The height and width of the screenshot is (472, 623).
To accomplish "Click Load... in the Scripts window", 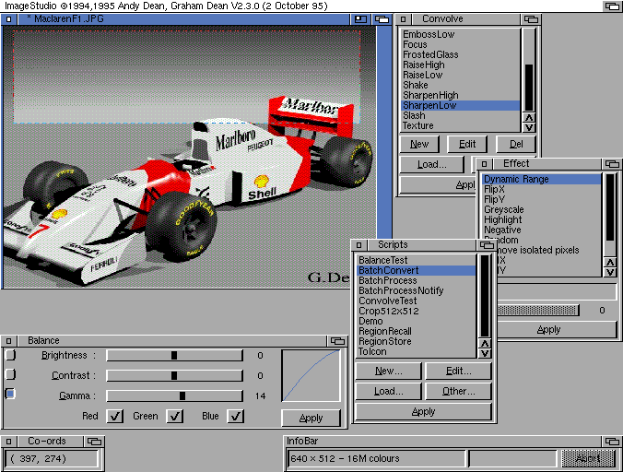I will click(x=388, y=392).
